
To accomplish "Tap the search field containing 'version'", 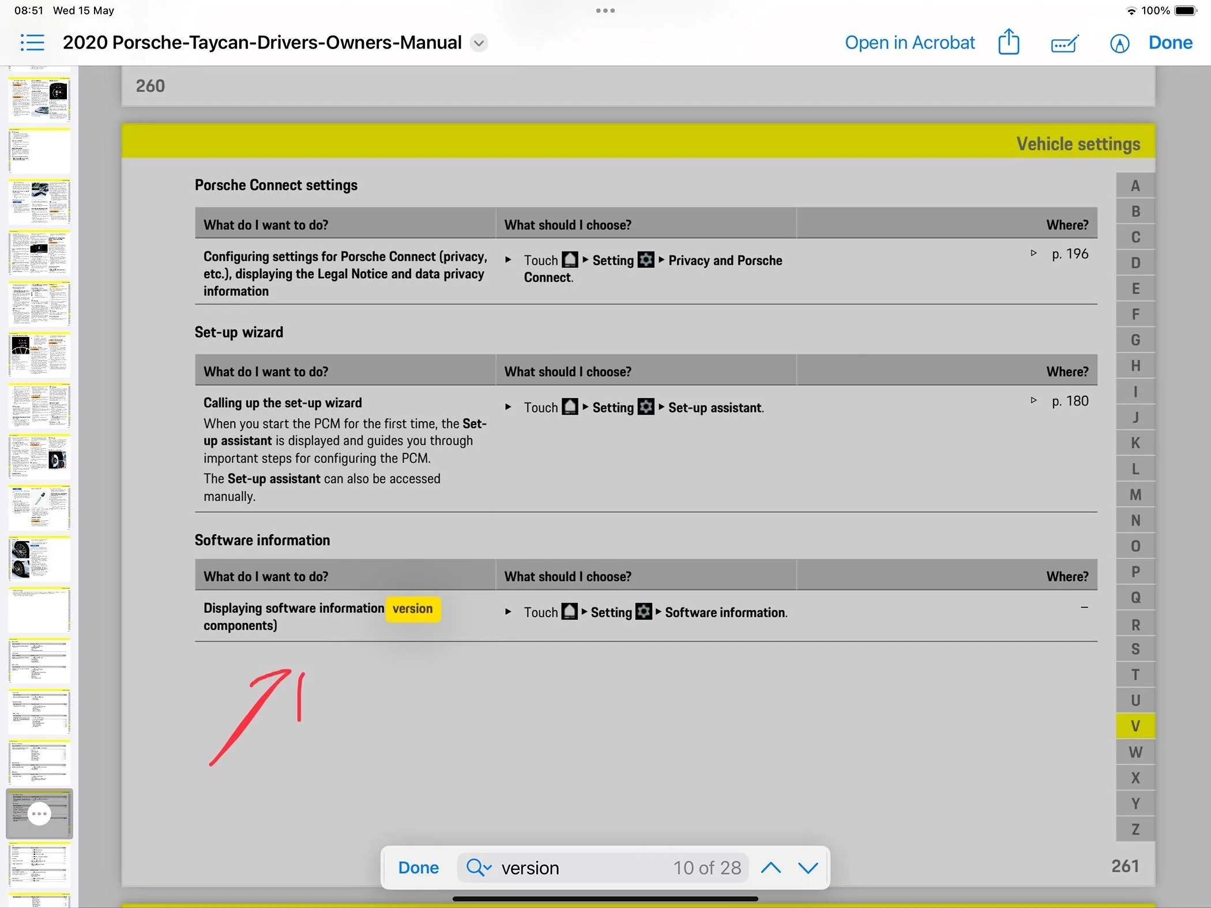I will click(x=603, y=868).
